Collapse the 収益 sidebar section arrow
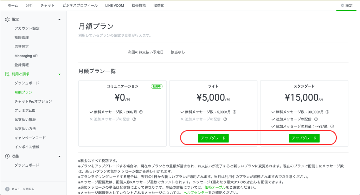Image resolution: width=360 pixels, height=195 pixels. (59, 156)
